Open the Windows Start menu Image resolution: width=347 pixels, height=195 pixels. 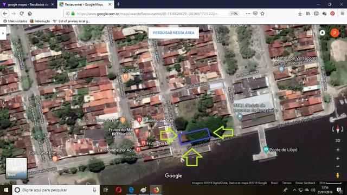6,190
